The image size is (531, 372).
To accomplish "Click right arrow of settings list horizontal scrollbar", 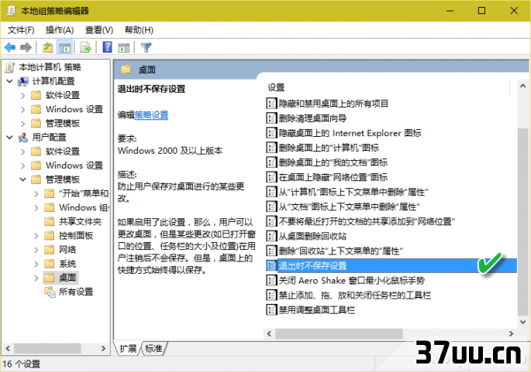I will tap(511, 334).
